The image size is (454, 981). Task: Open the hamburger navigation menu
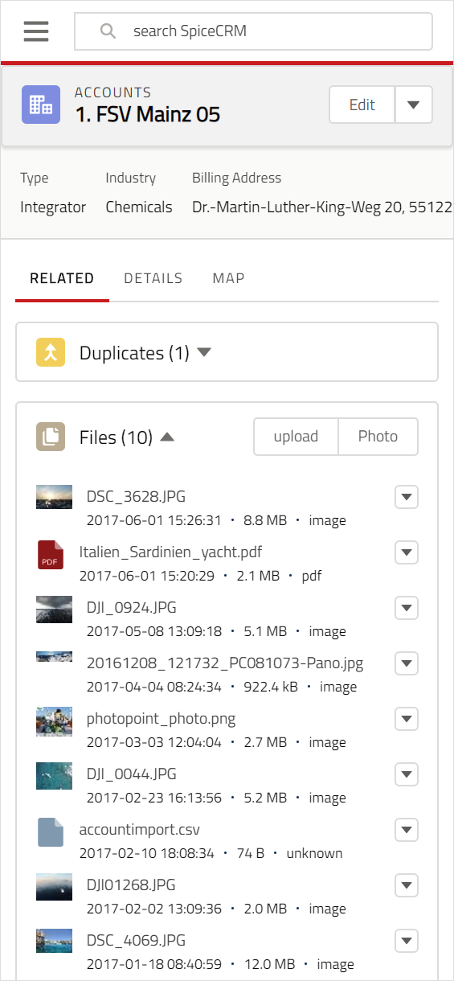[x=36, y=31]
